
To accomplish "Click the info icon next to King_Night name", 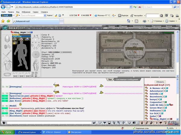I will (x=31, y=32).
